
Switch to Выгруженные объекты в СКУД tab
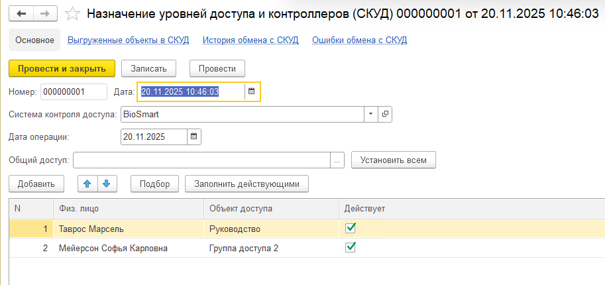128,40
